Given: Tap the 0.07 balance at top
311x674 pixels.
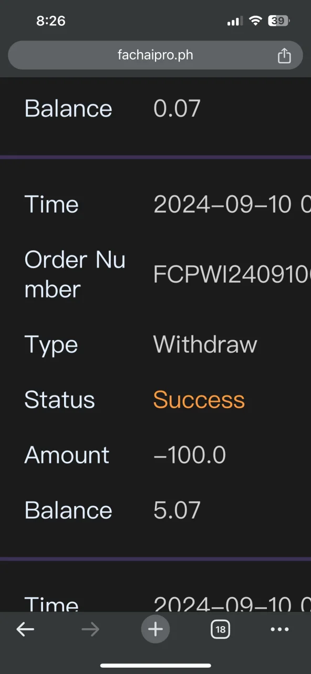Looking at the screenshot, I should click(x=177, y=109).
